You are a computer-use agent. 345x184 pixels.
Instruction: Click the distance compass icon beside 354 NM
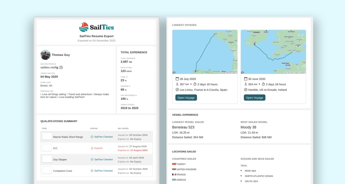tap(246, 84)
